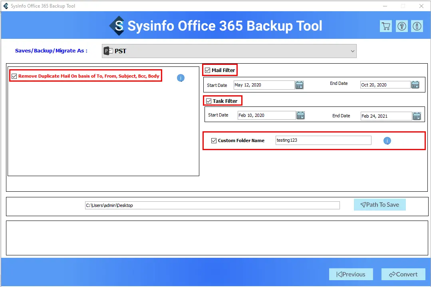Toggle the Custom Folder Name checkbox
The width and height of the screenshot is (431, 287).
(x=214, y=140)
